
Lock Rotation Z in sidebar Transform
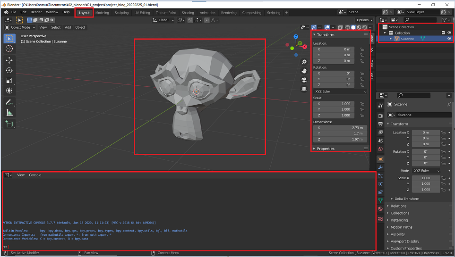point(362,85)
